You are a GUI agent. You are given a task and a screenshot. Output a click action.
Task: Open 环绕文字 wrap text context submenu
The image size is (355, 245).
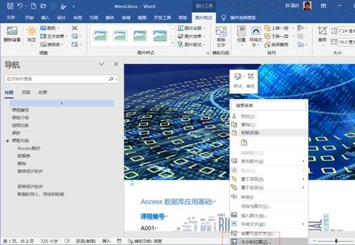[x=269, y=224]
